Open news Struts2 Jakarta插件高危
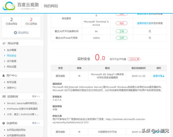173x137 pixels. 23,103
